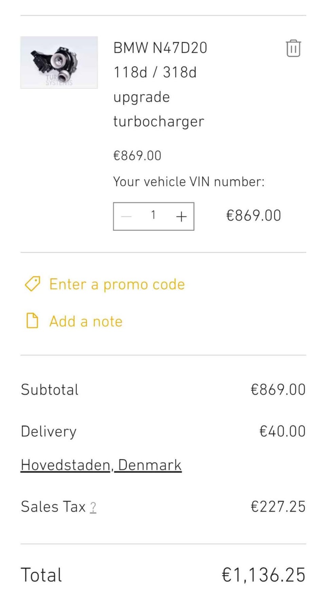Click the note page icon
Screen dimensions: 326x603
(x=32, y=321)
